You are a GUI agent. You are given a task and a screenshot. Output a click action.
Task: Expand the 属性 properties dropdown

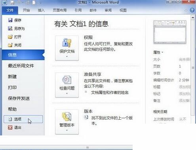(158, 52)
